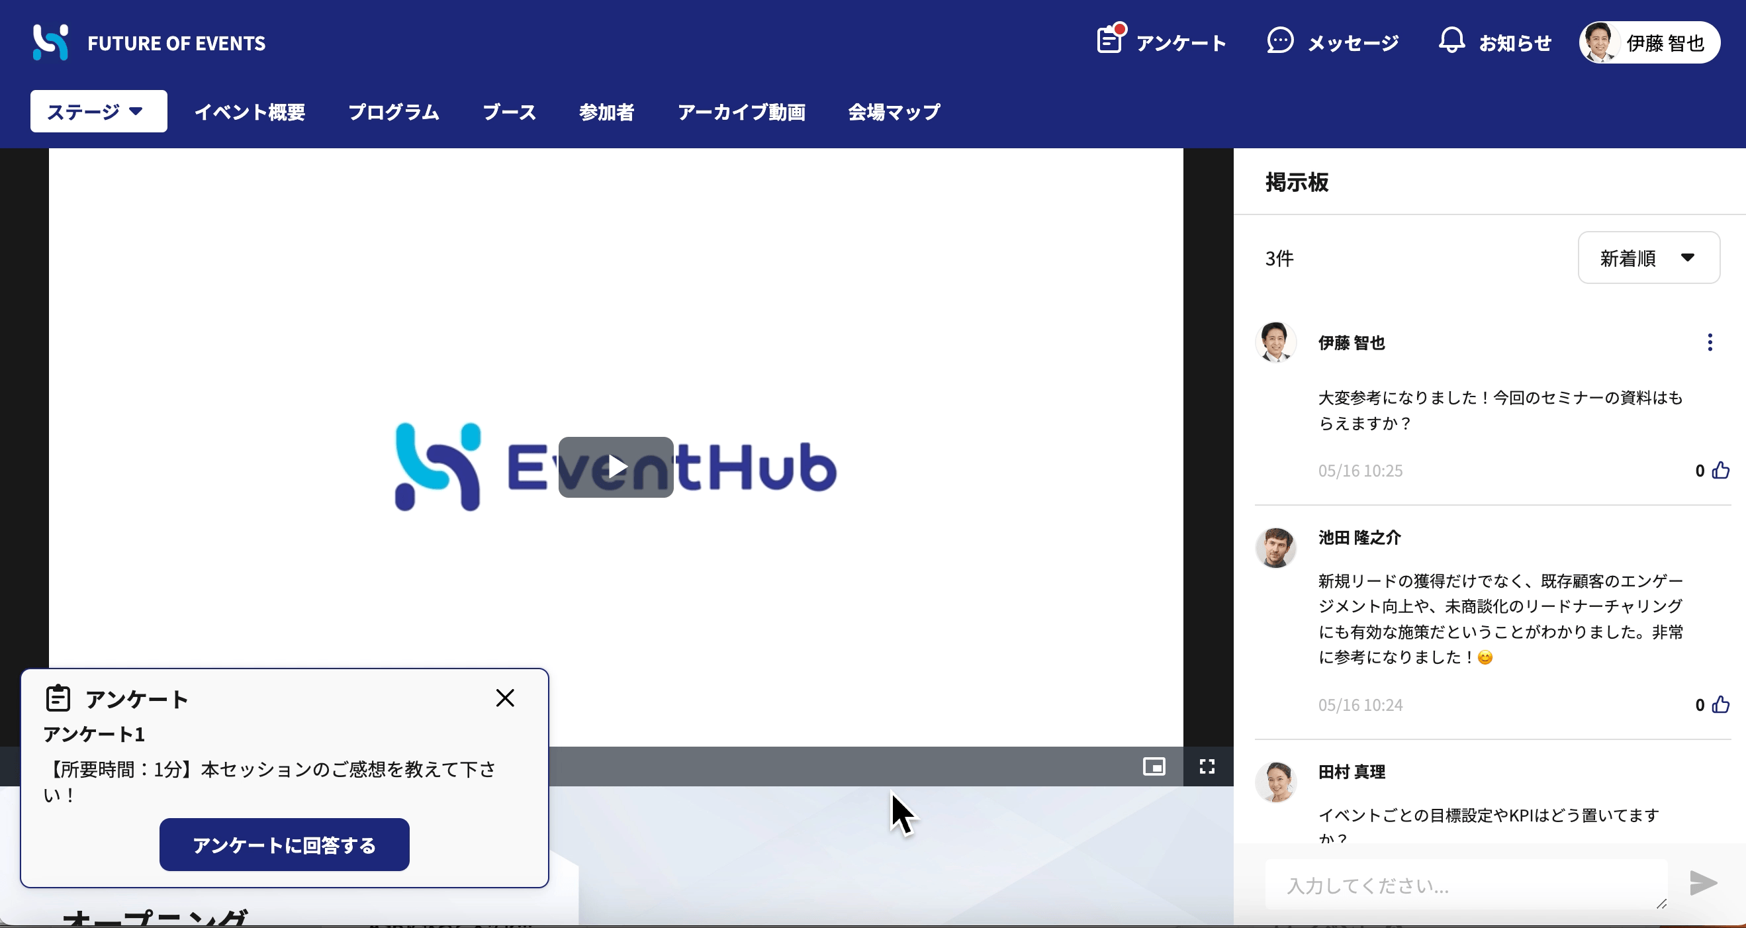Go to the アーカイブ動画 tab
The image size is (1746, 928).
tap(741, 112)
